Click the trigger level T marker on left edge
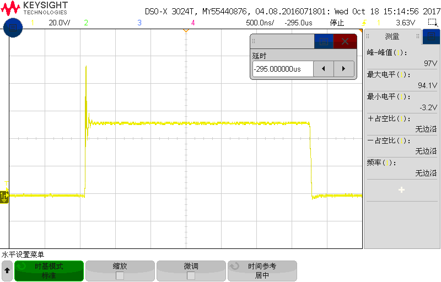The image size is (441, 282). pos(6,185)
